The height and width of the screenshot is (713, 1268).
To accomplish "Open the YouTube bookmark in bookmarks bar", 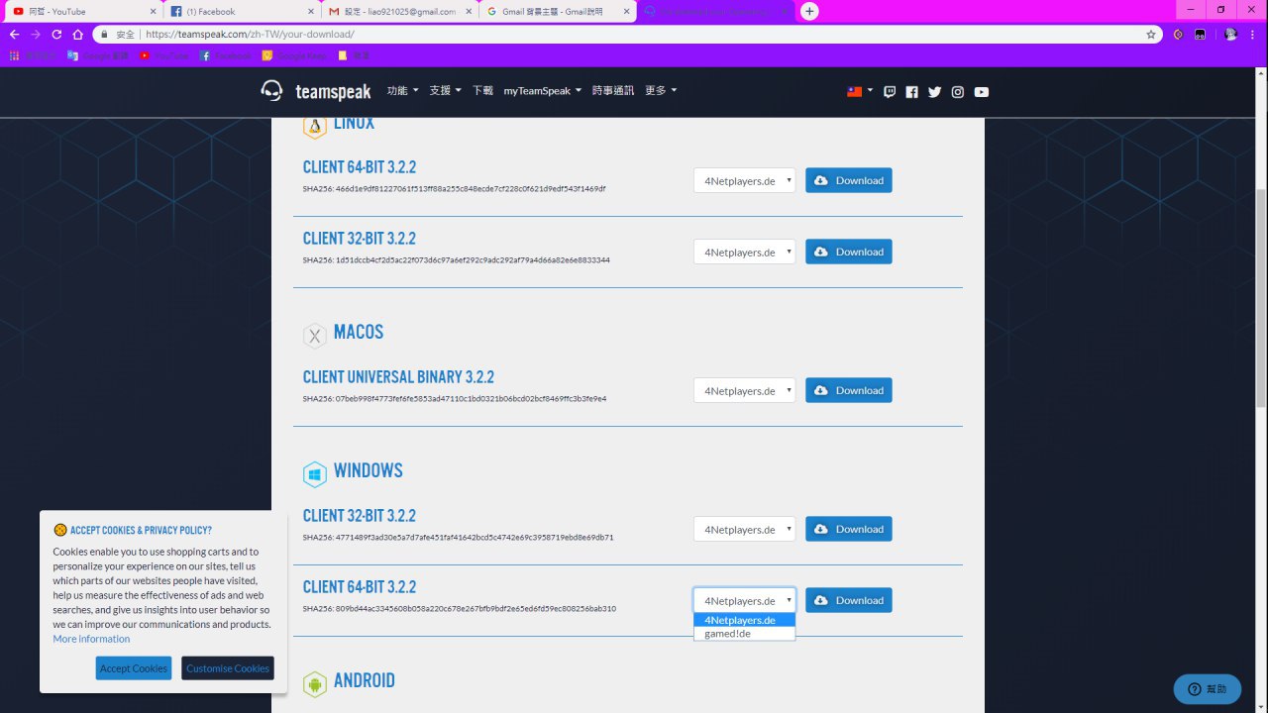I will pyautogui.click(x=163, y=55).
